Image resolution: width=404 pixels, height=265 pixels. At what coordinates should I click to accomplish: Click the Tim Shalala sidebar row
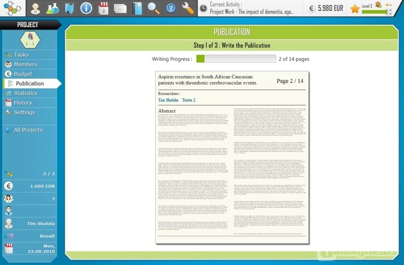(x=30, y=223)
